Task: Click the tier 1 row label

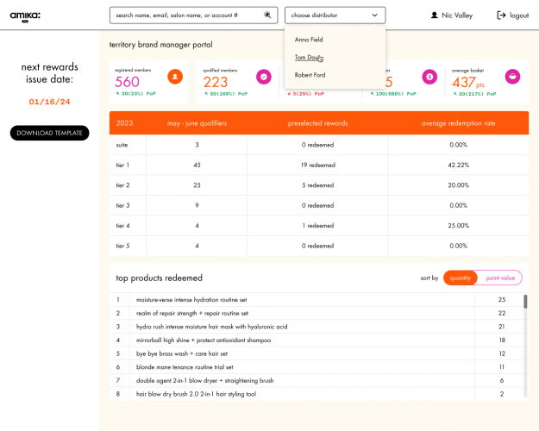Action: click(122, 165)
